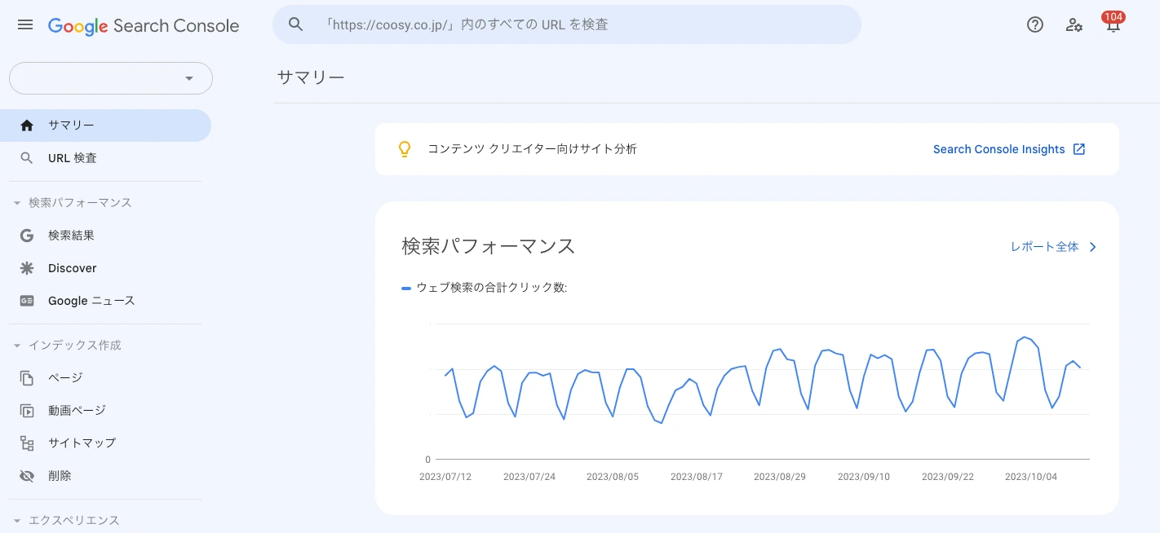
Task: Click the 2023/08/05 axis date label
Action: pyautogui.click(x=613, y=477)
